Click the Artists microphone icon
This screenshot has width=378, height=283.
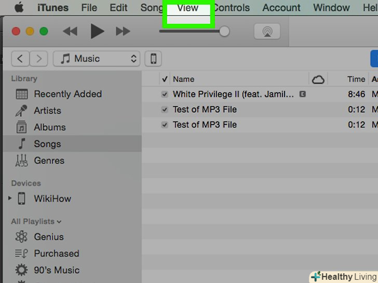tap(21, 111)
